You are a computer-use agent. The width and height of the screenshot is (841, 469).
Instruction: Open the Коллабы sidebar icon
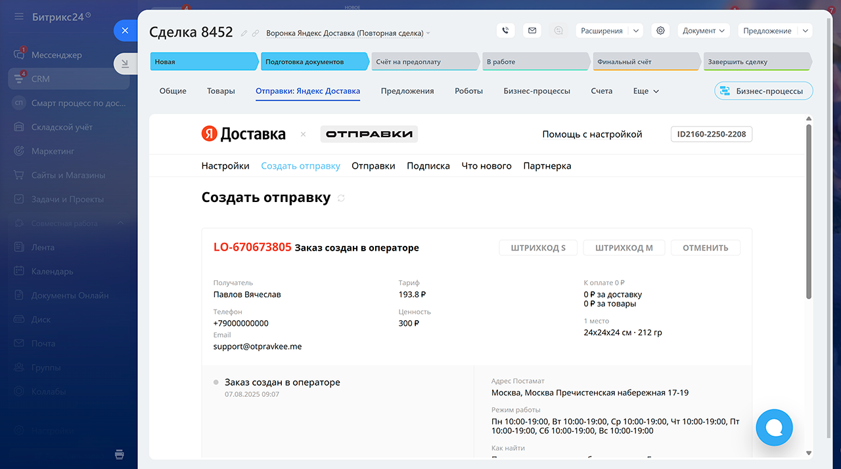tap(19, 392)
